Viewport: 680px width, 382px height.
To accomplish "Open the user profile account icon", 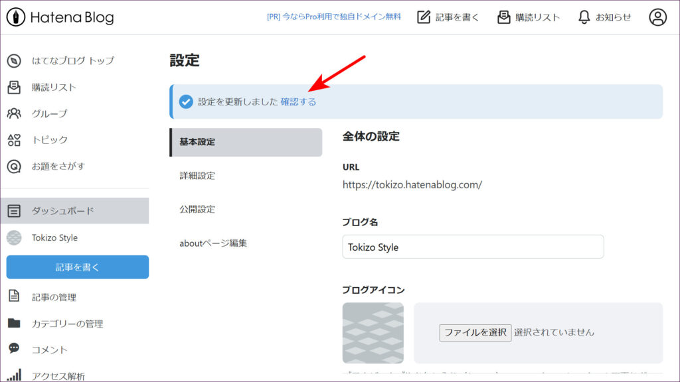I will click(x=657, y=17).
